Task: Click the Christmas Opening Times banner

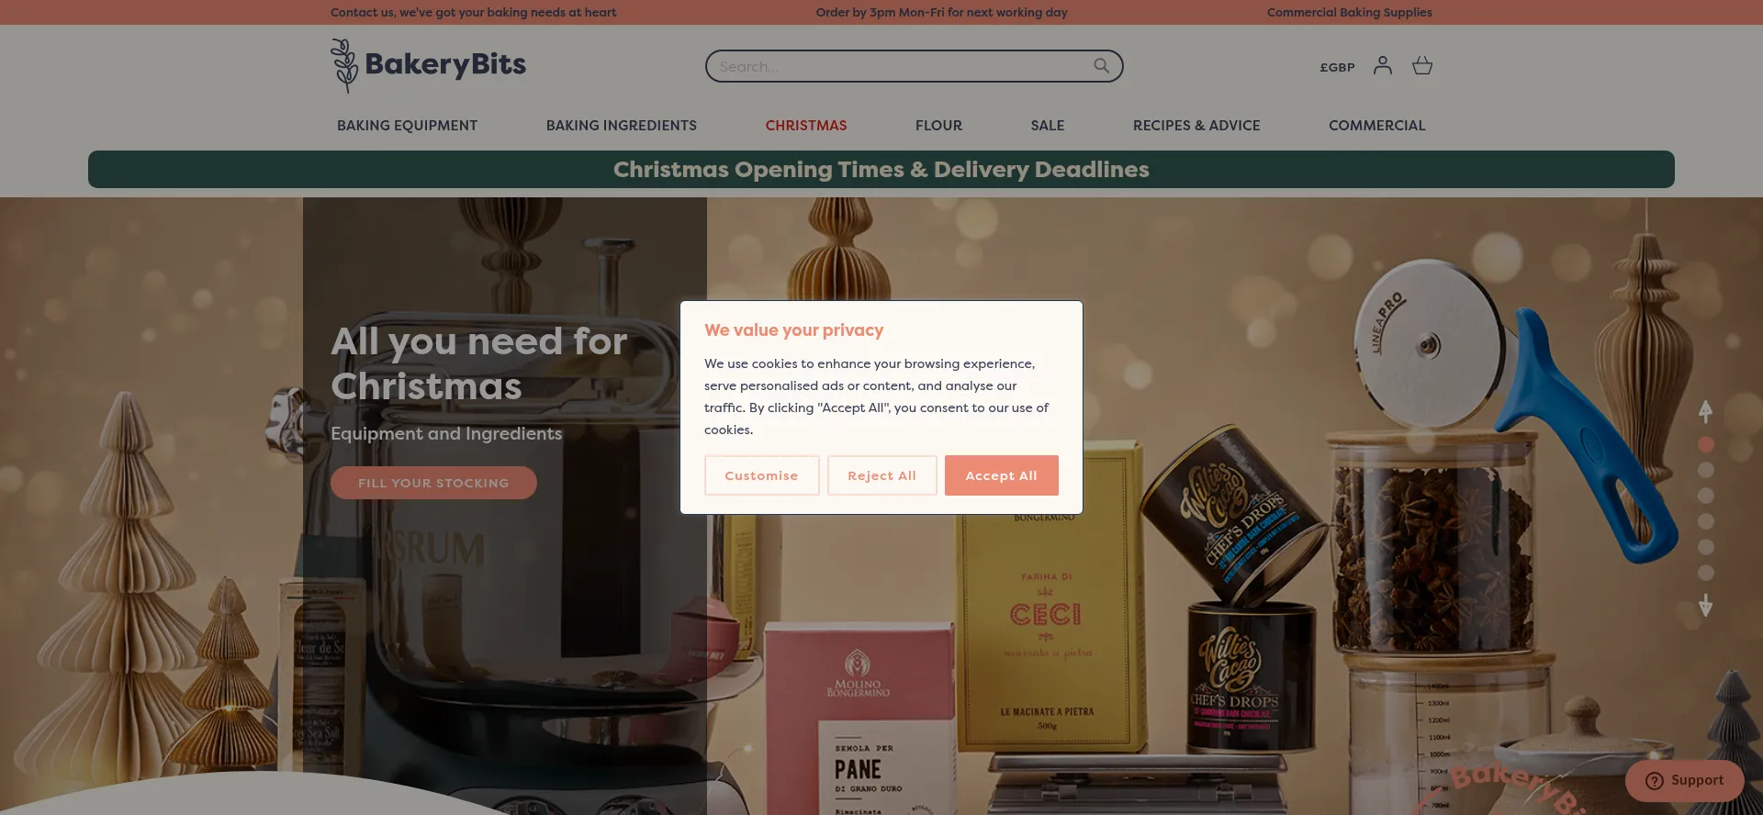Action: tap(881, 170)
